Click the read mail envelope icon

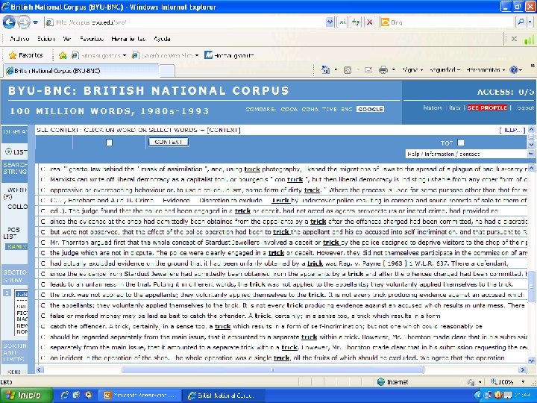[368, 70]
